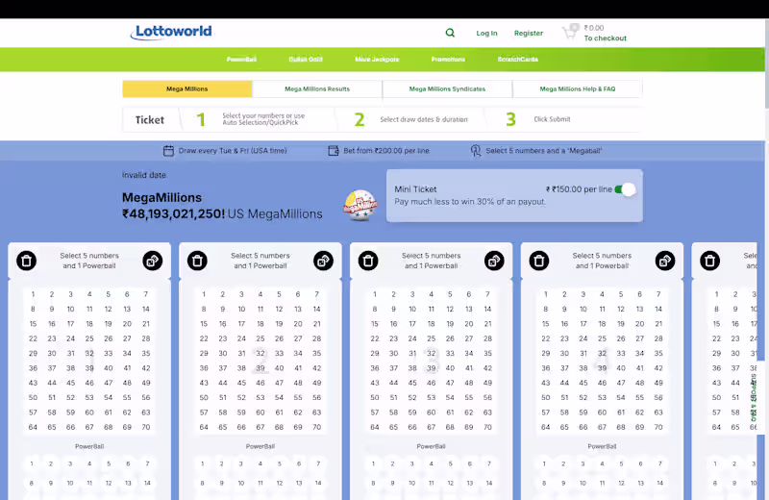Clear the first ticket with trash icon

pos(27,261)
